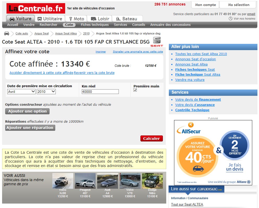Open the Accueil menu item
Screen dimensions: 259x208
coord(13,25)
